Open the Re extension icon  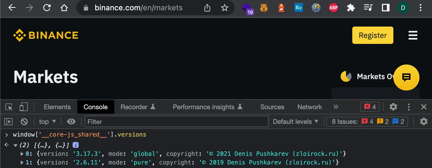click(x=298, y=8)
